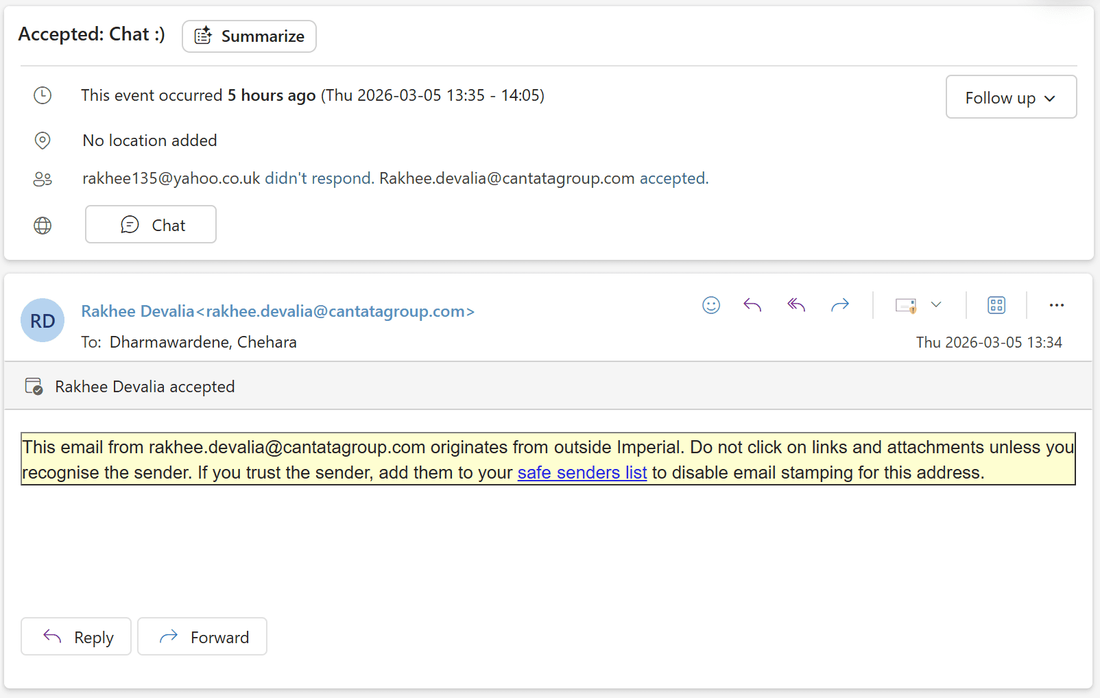Click the attendees people icon
Image resolution: width=1100 pixels, height=698 pixels.
(43, 179)
